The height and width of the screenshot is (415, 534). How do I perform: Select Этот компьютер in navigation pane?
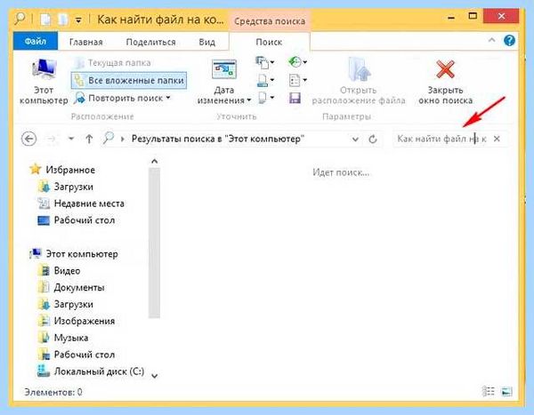point(74,254)
